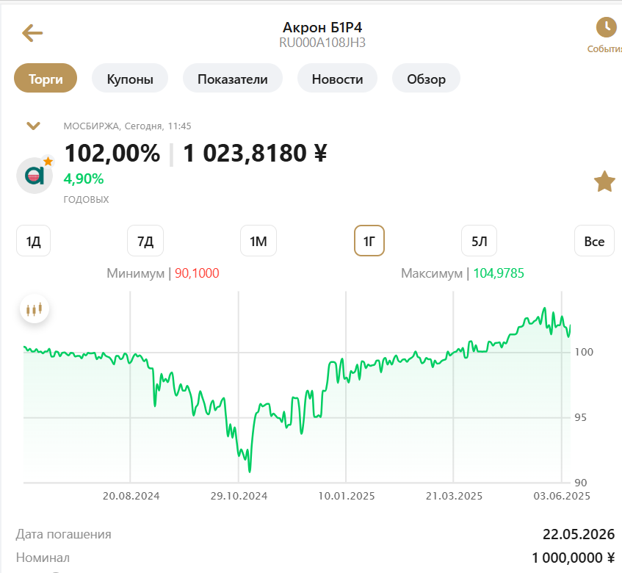Click the chart date label 10.01.2025

click(x=347, y=496)
